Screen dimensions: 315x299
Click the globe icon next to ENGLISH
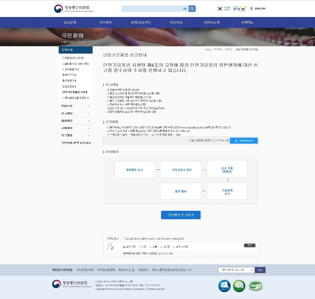click(x=251, y=9)
